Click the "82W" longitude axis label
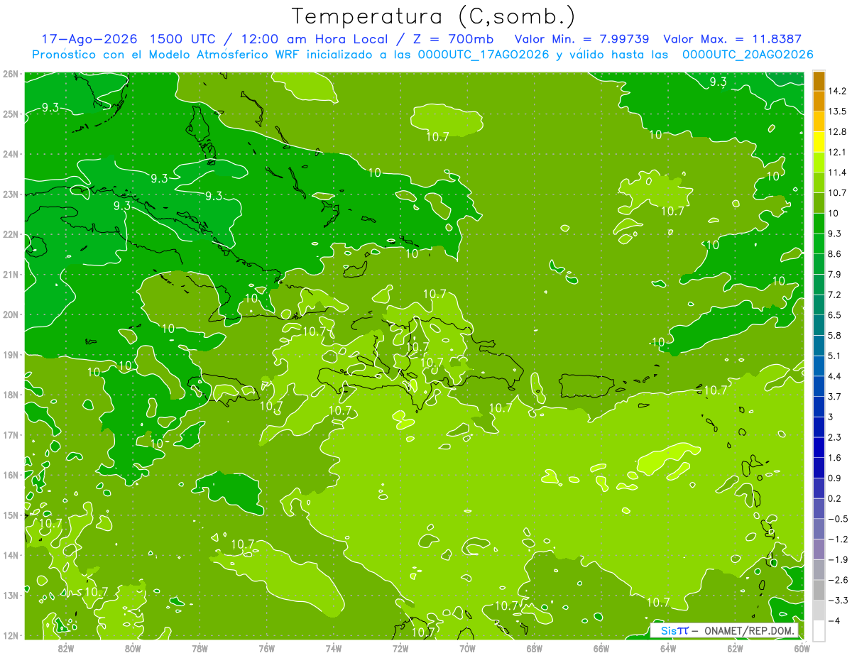The height and width of the screenshot is (658, 852). [65, 648]
